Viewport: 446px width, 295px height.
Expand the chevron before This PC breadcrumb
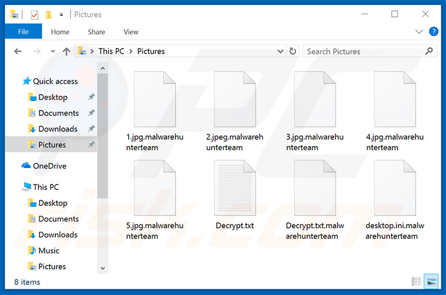tap(92, 51)
